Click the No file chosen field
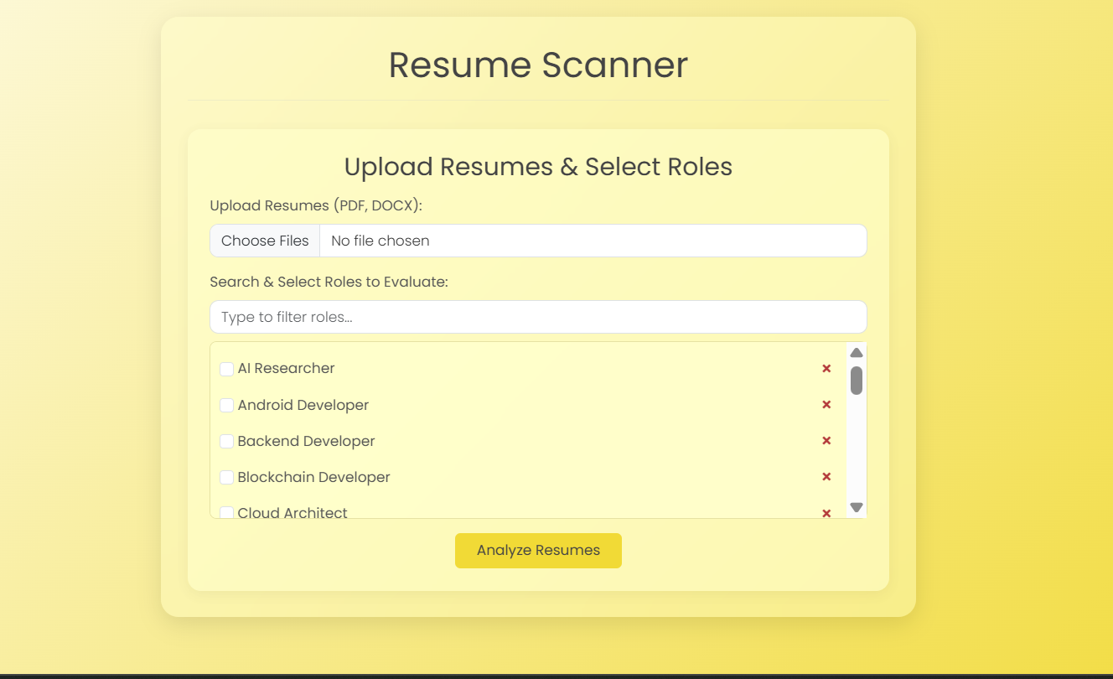This screenshot has height=679, width=1113. (503, 241)
